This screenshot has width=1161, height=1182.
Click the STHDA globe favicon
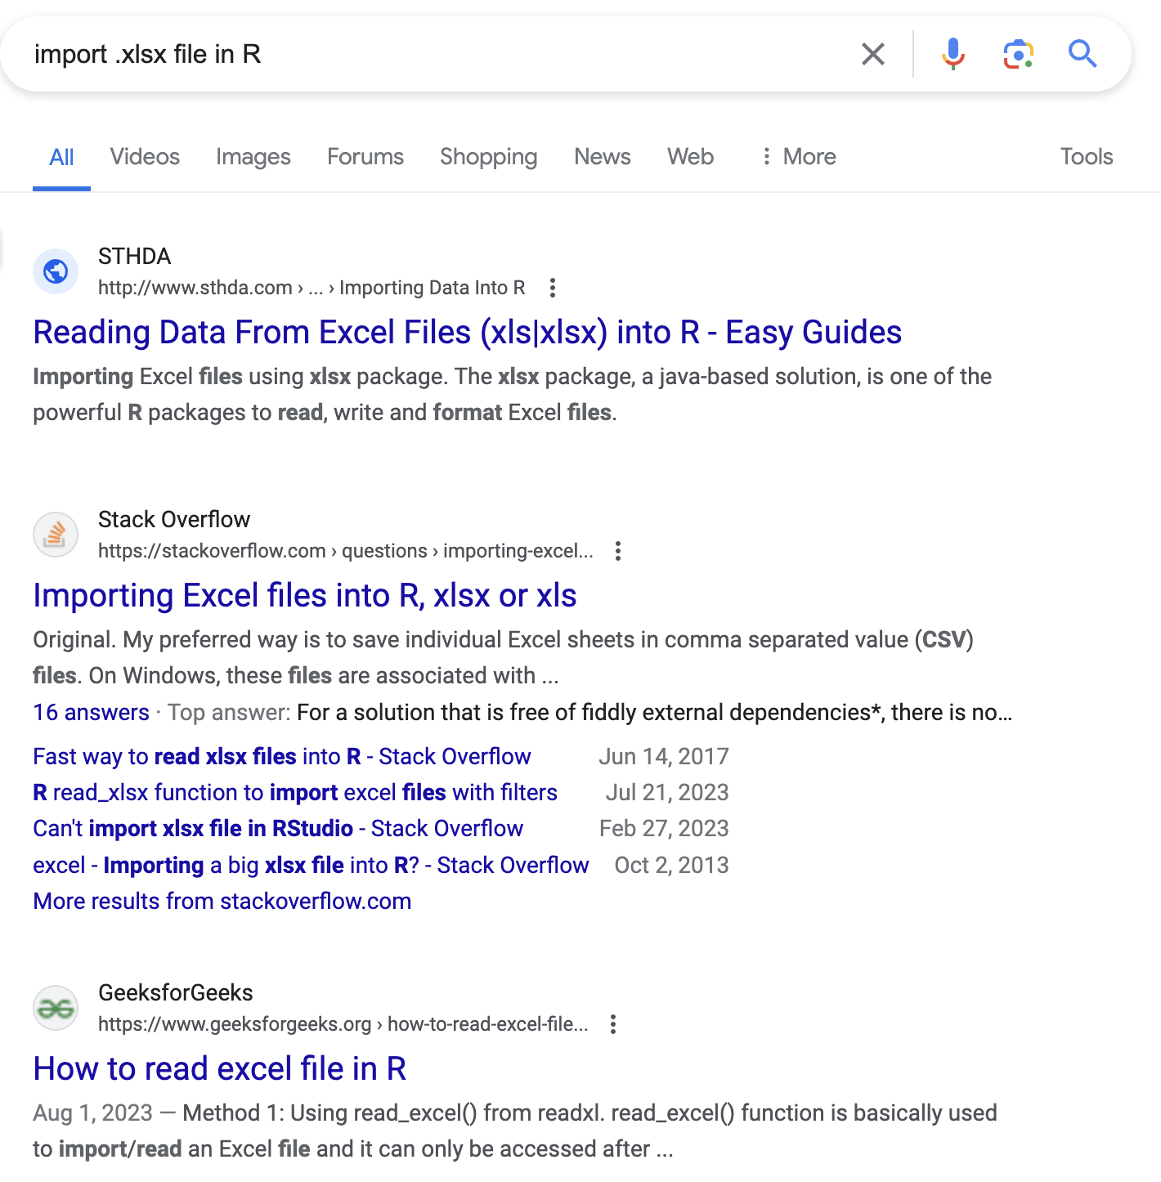[x=56, y=271]
